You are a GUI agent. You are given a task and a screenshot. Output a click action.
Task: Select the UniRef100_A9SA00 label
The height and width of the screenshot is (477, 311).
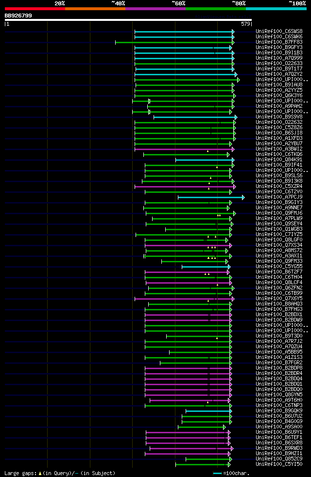(x=279, y=427)
